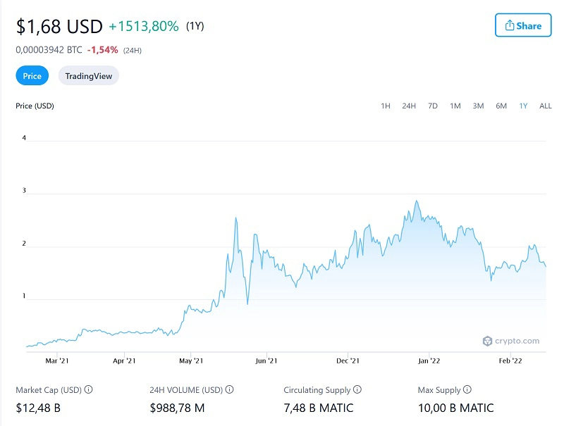Select the 7D time range
Image resolution: width=564 pixels, height=426 pixels.
coord(433,106)
